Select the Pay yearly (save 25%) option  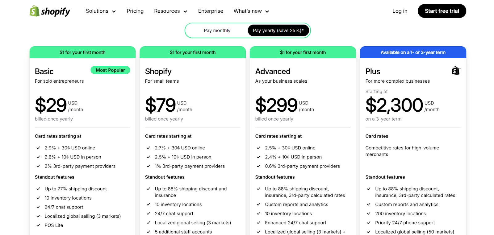[x=278, y=30]
